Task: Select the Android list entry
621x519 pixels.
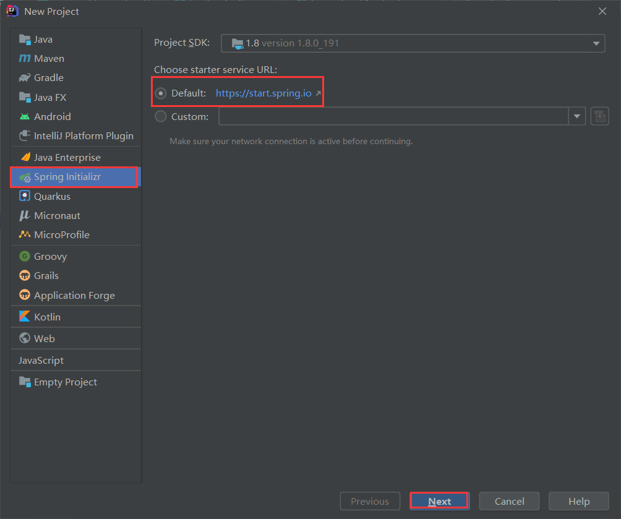Action: coord(75,116)
